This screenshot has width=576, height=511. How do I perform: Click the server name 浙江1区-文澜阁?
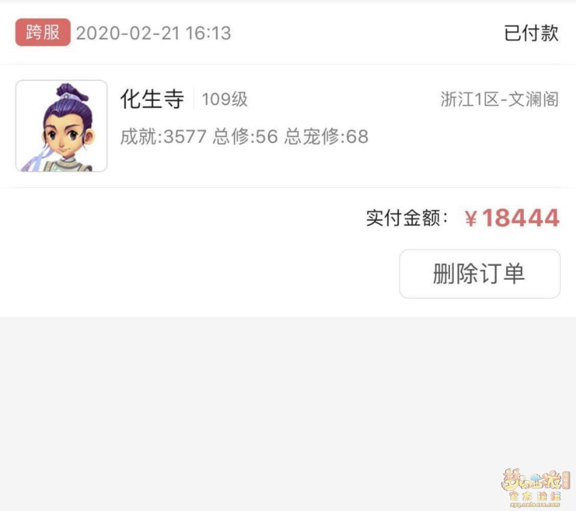pyautogui.click(x=499, y=99)
